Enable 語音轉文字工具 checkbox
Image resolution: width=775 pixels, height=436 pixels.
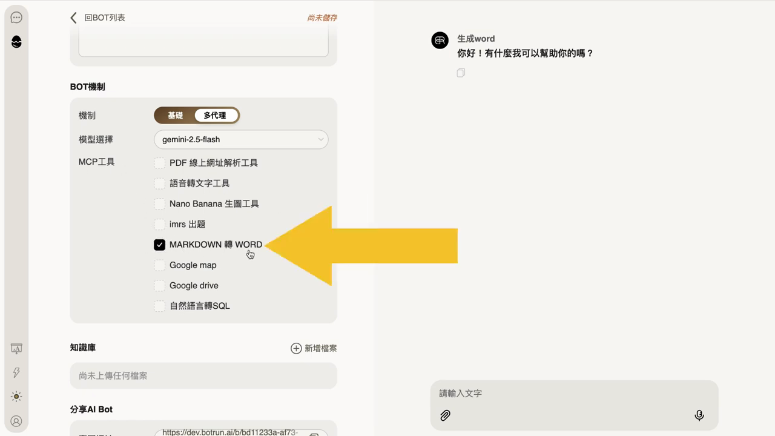[159, 183]
